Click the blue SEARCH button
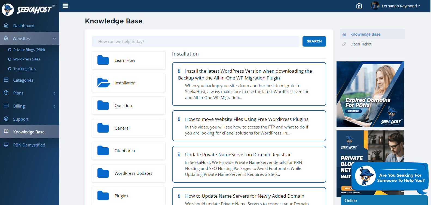Viewport: 431px width, 205px height. 314,41
